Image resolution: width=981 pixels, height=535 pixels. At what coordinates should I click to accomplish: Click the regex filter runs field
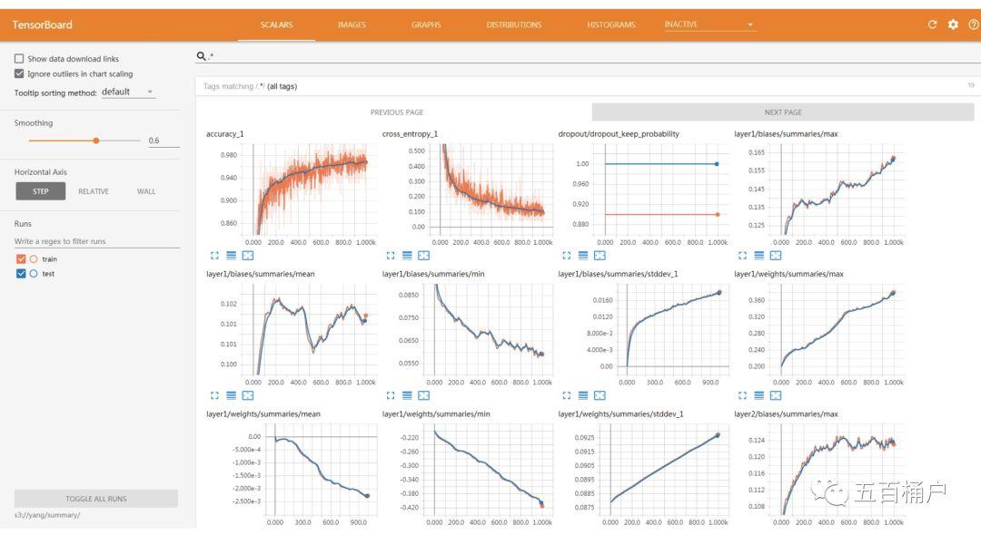click(x=97, y=241)
